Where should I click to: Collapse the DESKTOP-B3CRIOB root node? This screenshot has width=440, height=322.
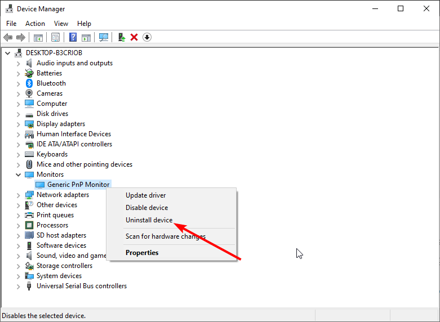pos(7,53)
